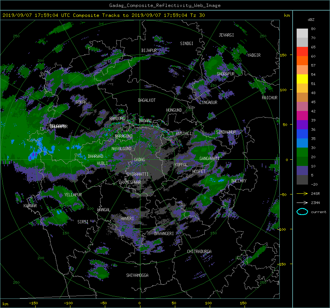Click the SINDHANUR city label

click(x=226, y=132)
